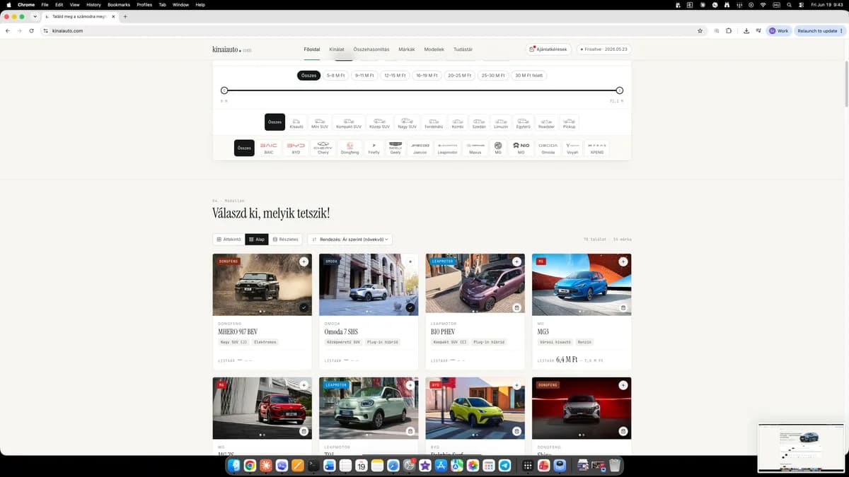Bookmark this page with the star icon
Screen dimensions: 849x477
[700, 31]
